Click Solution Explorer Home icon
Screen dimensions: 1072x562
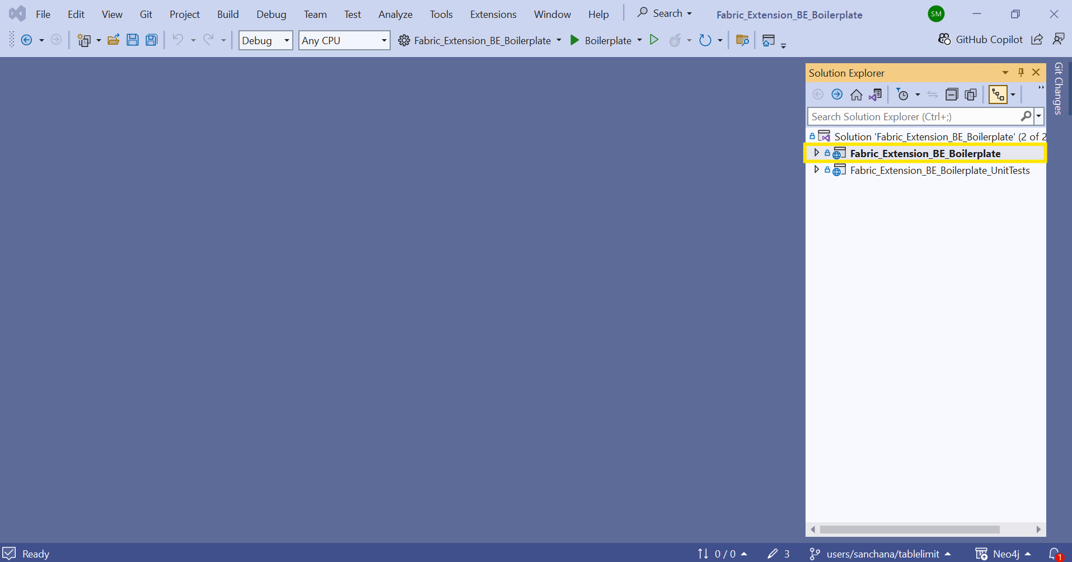pos(856,95)
